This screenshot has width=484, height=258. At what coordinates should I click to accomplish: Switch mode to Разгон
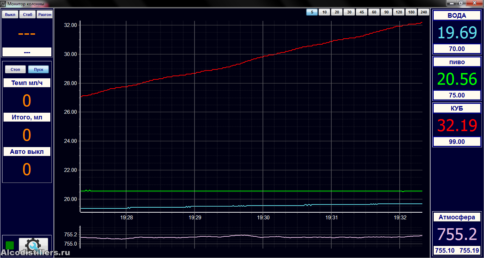click(45, 15)
